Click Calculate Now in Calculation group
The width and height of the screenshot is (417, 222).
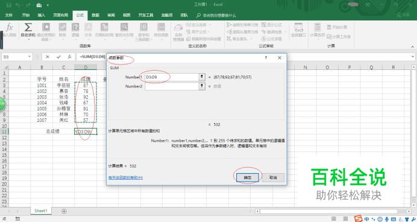coord(337,27)
